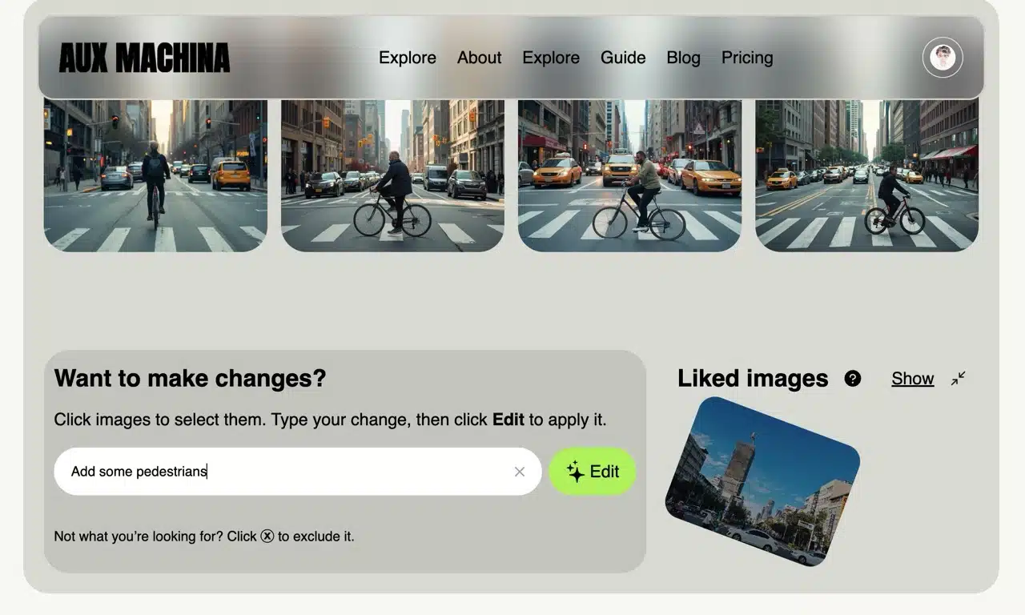Select the third image with yellow taxis
The width and height of the screenshot is (1025, 615).
click(x=629, y=175)
